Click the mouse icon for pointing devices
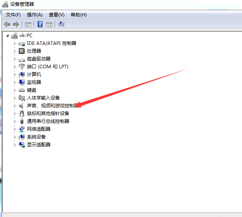This screenshot has height=217, width=242. click(x=22, y=114)
